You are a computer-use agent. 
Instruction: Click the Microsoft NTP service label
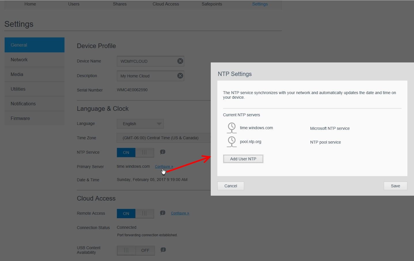(330, 128)
